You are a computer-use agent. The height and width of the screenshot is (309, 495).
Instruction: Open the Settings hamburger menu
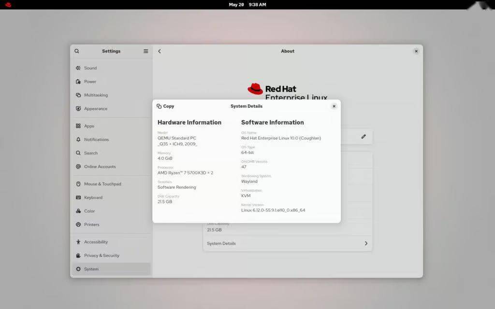[146, 51]
